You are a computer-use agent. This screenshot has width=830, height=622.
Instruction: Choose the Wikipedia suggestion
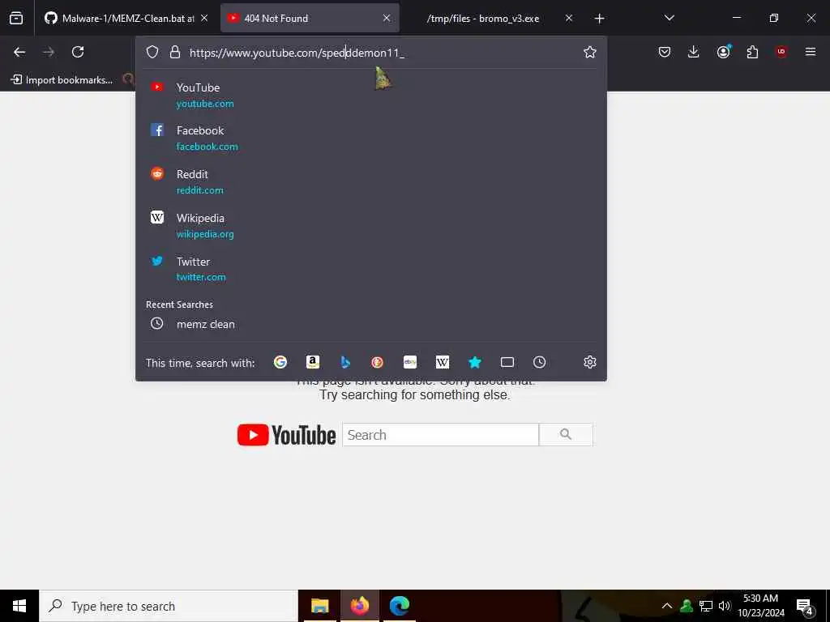(371, 225)
